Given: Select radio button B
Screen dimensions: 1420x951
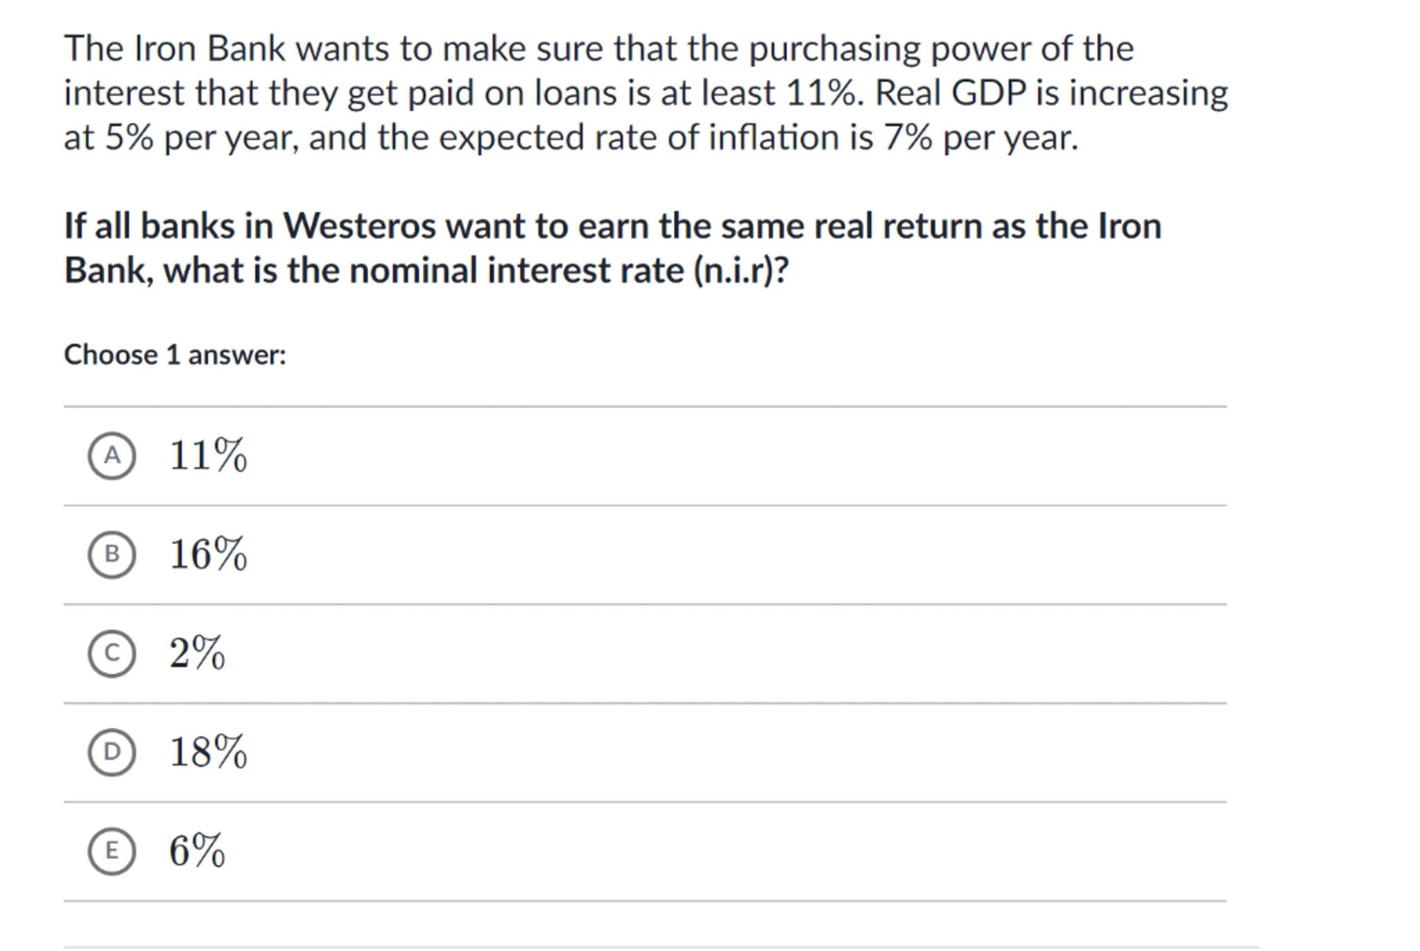Looking at the screenshot, I should pyautogui.click(x=112, y=555).
